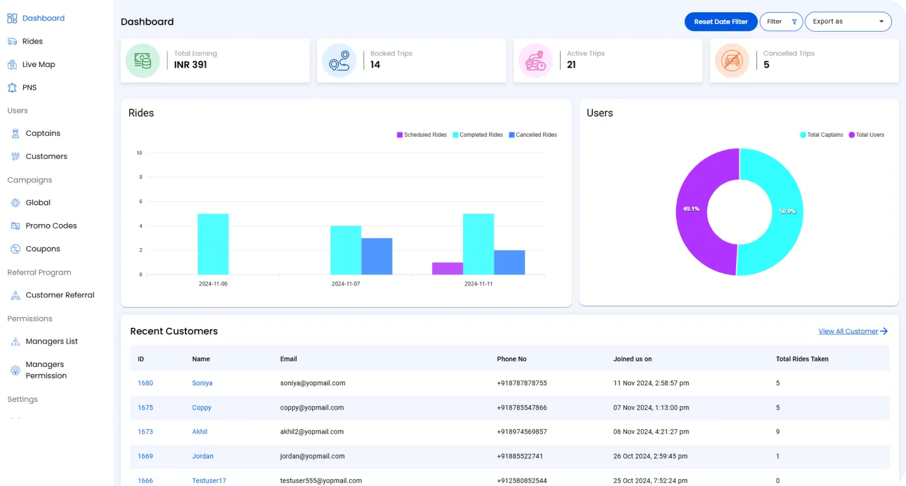Open customer ID 1675

pyautogui.click(x=145, y=408)
